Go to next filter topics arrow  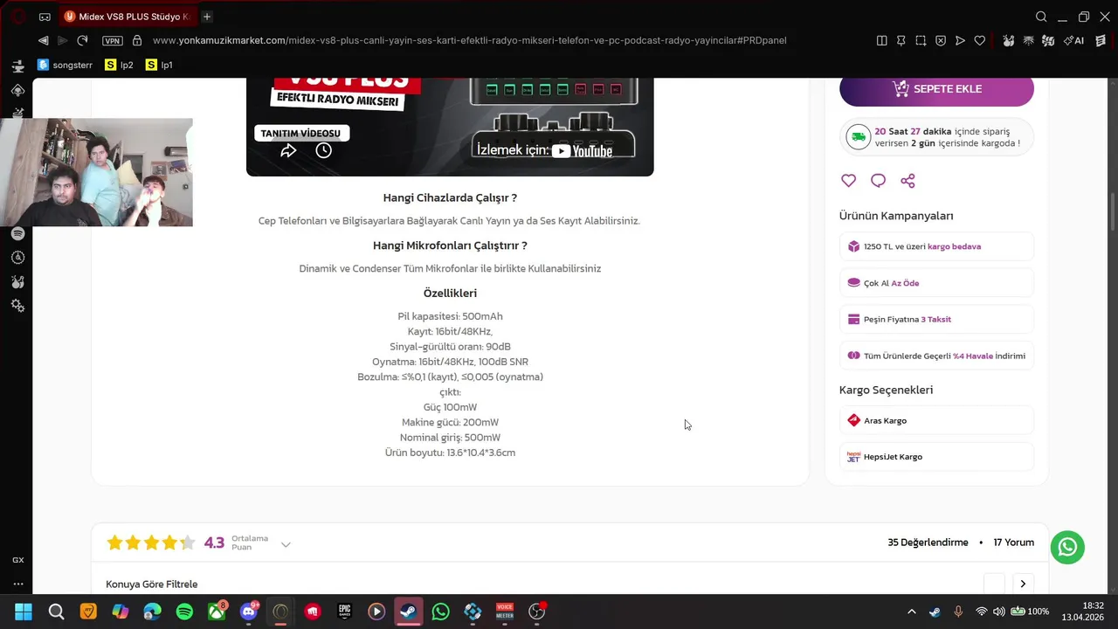coord(1023,584)
